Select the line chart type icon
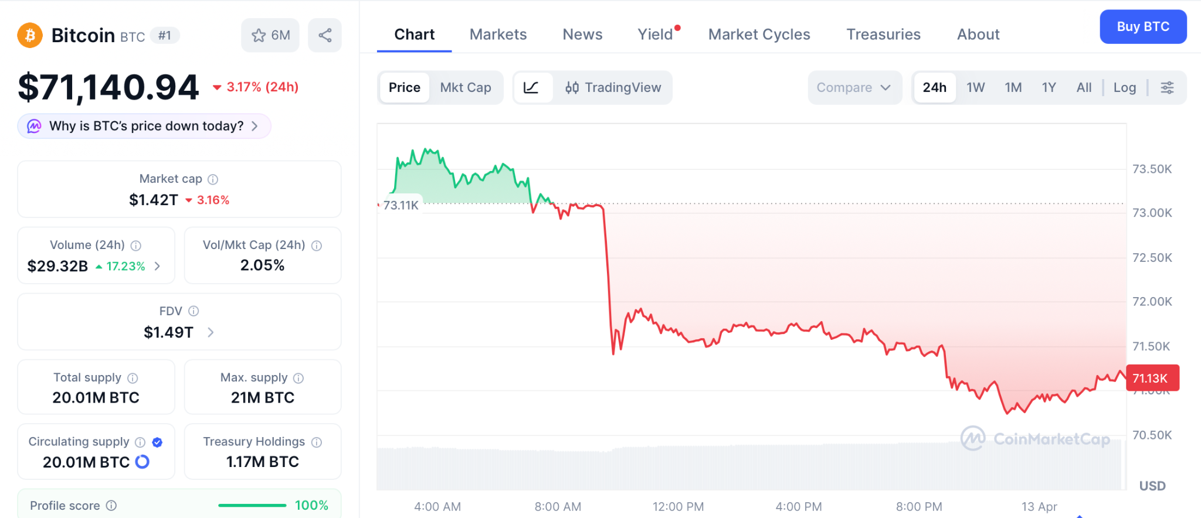Screen dimensions: 1201x518 coord(531,87)
